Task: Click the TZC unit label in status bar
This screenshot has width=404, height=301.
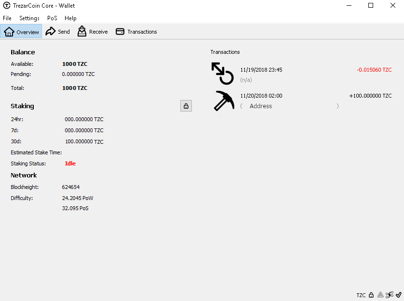Action: tap(361, 295)
